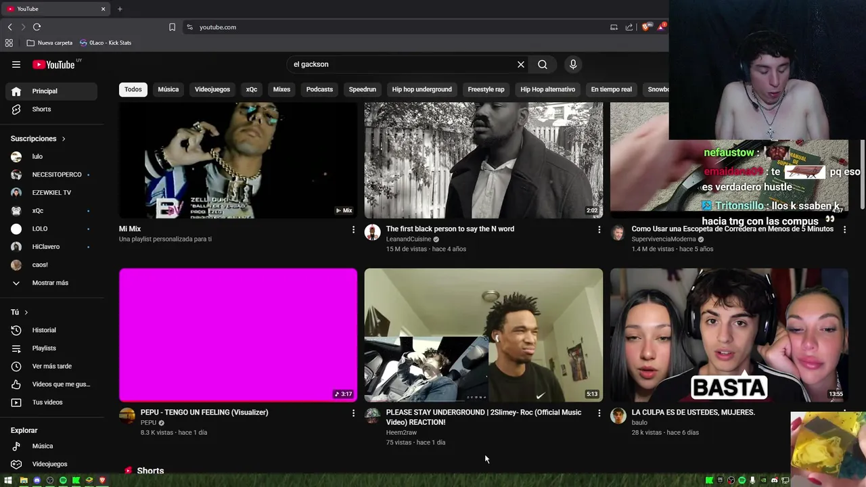Open 0Laco - Kick Stats bookmark
866x487 pixels.
click(106, 43)
